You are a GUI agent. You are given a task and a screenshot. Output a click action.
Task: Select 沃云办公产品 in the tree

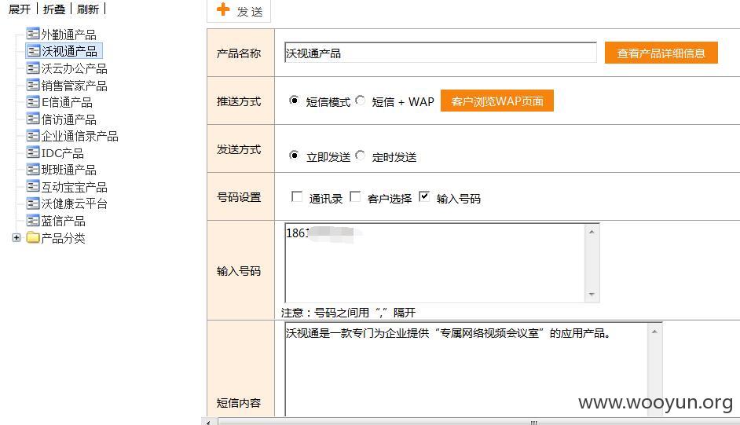click(x=74, y=69)
